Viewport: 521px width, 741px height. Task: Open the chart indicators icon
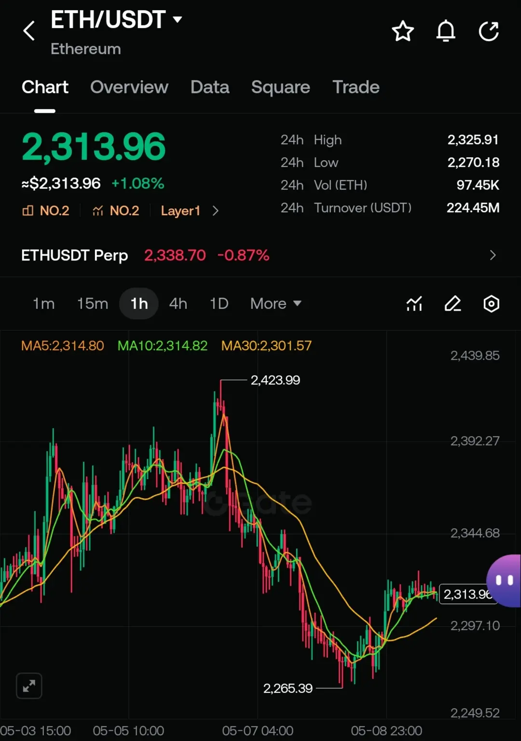coord(414,303)
